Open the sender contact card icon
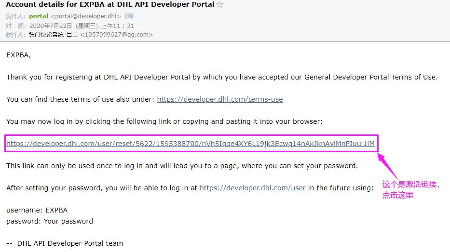450x252 pixels. click(129, 16)
